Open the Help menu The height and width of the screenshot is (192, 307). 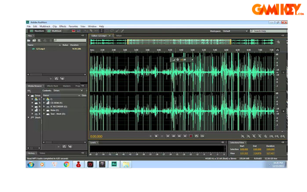(101, 26)
